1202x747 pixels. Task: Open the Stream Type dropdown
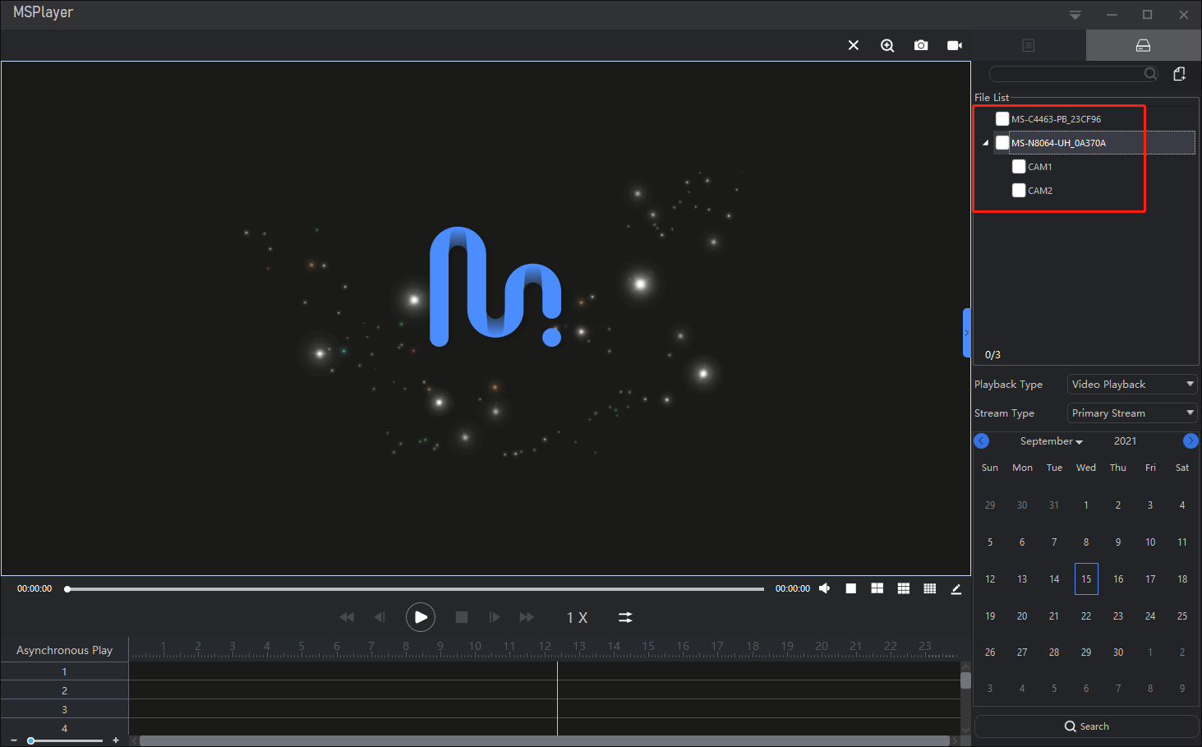click(1132, 413)
